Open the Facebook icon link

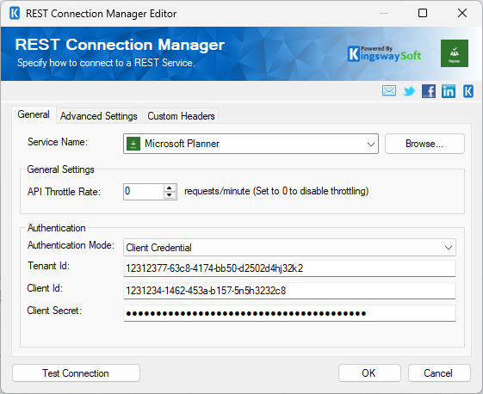429,91
